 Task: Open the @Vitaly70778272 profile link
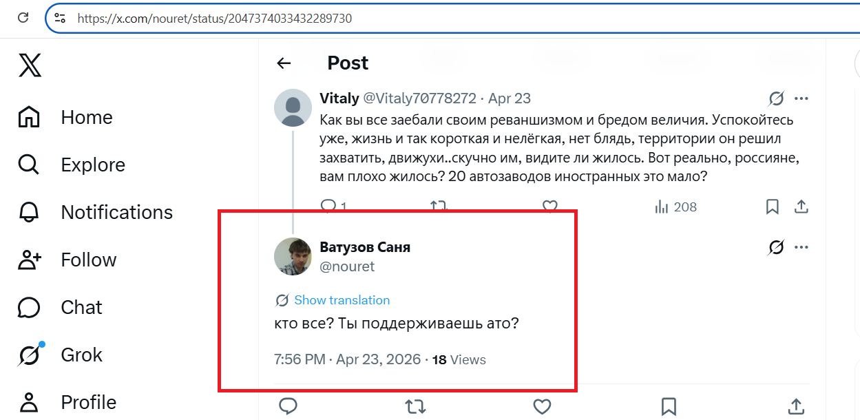tap(419, 98)
